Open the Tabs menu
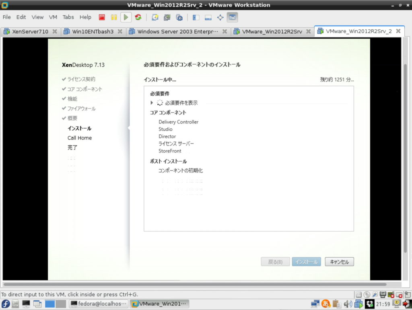The height and width of the screenshot is (310, 412). [68, 17]
